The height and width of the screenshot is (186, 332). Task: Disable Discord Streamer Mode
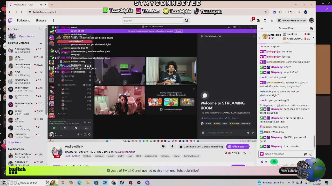[x=178, y=31]
